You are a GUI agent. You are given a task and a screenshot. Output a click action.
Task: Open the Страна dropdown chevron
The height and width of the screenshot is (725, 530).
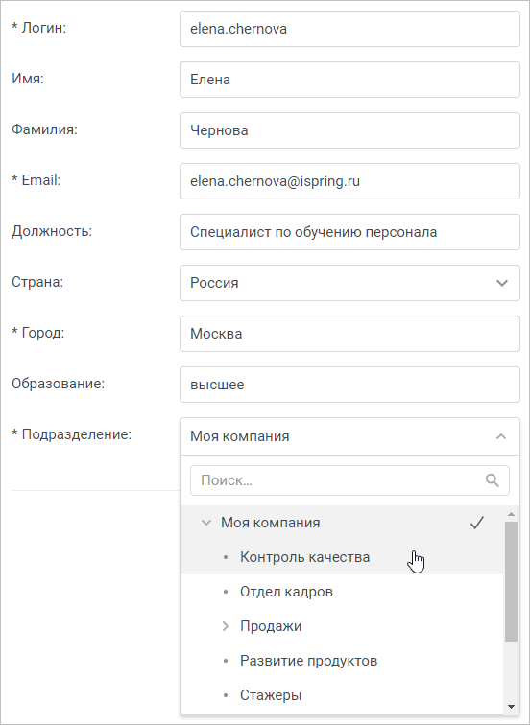coord(502,283)
